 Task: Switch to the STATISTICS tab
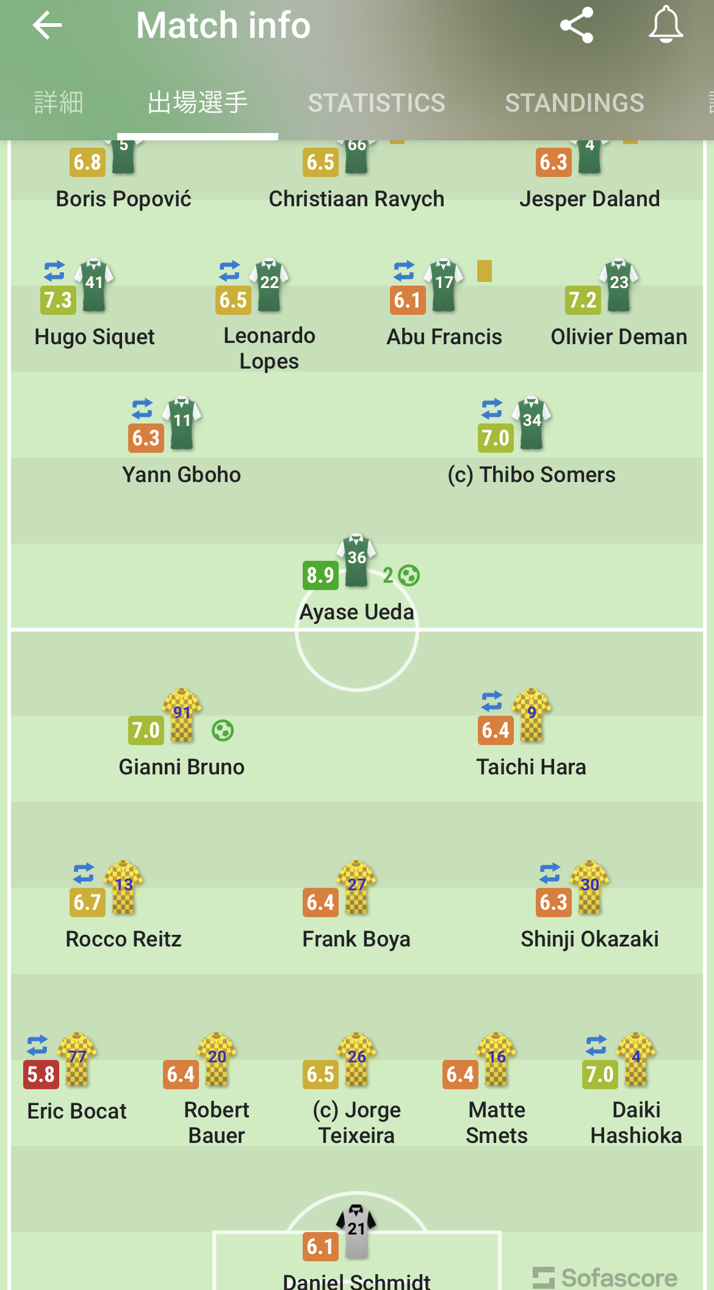coord(377,103)
